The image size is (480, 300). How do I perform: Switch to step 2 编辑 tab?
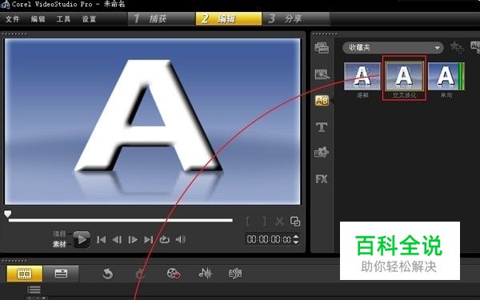pos(229,19)
